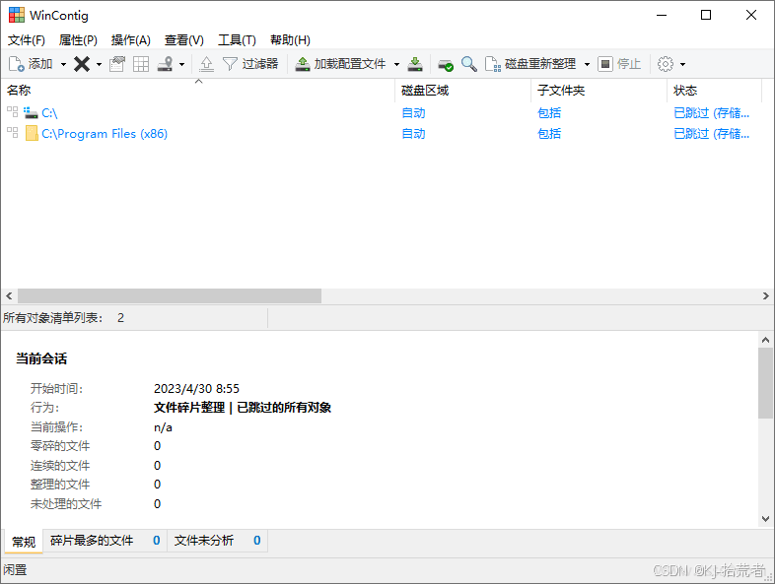Click horizontal scrollbar right arrow
This screenshot has height=584, width=775.
click(765, 296)
